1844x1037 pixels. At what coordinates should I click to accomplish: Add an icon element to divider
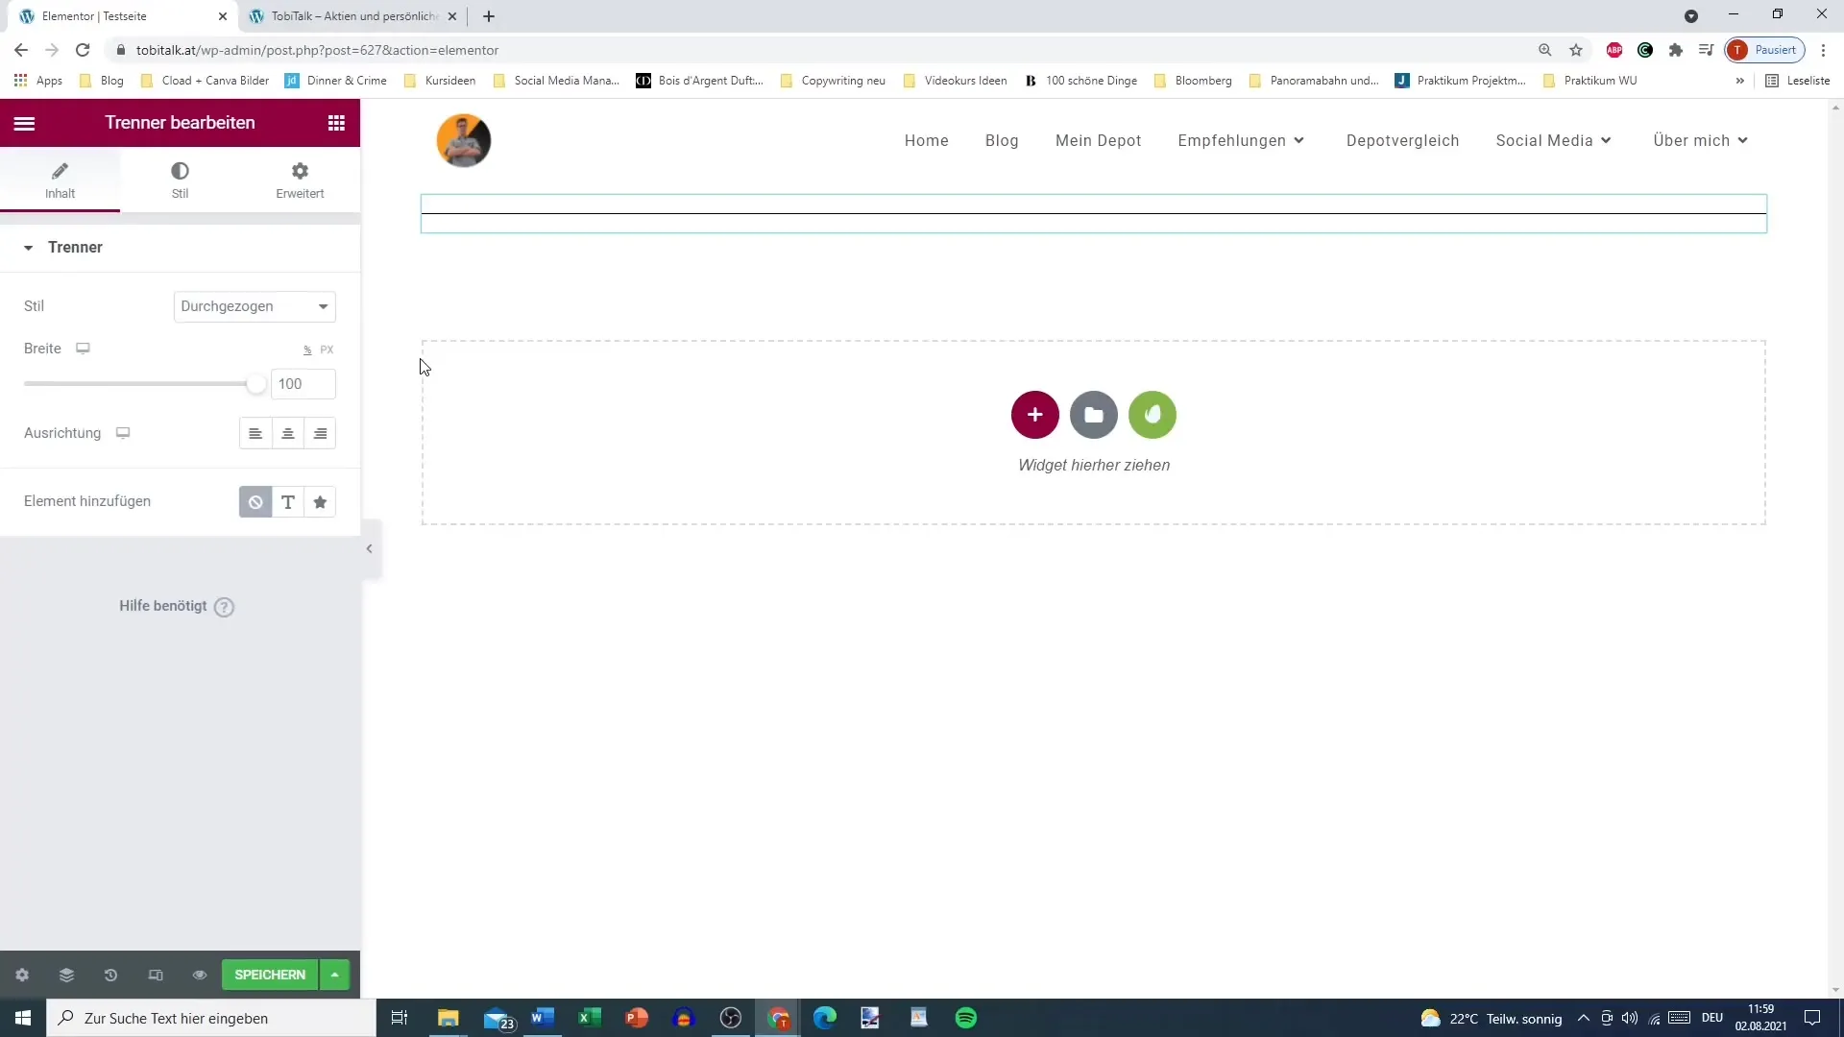321,502
